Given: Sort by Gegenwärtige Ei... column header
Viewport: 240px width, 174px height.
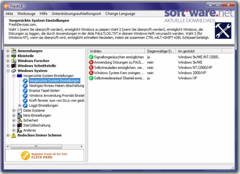Looking at the screenshot, I should coord(160,51).
